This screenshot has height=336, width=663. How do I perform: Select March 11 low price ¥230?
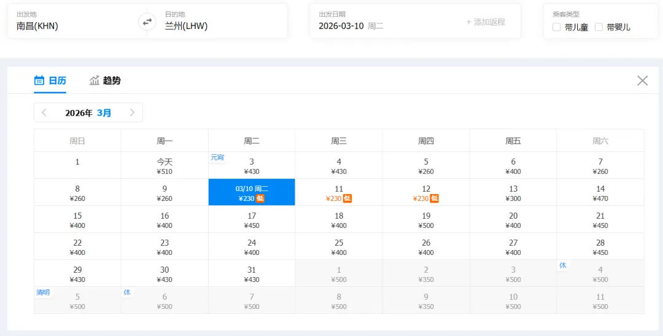[339, 192]
